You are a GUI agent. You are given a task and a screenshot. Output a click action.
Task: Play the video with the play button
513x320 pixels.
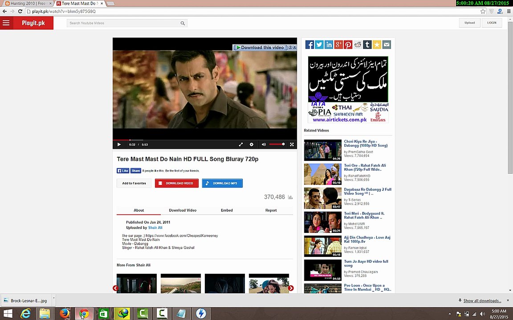click(x=119, y=144)
